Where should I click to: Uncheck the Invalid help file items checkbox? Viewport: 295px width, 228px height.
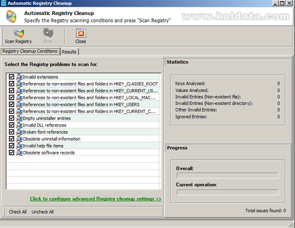coord(12,145)
